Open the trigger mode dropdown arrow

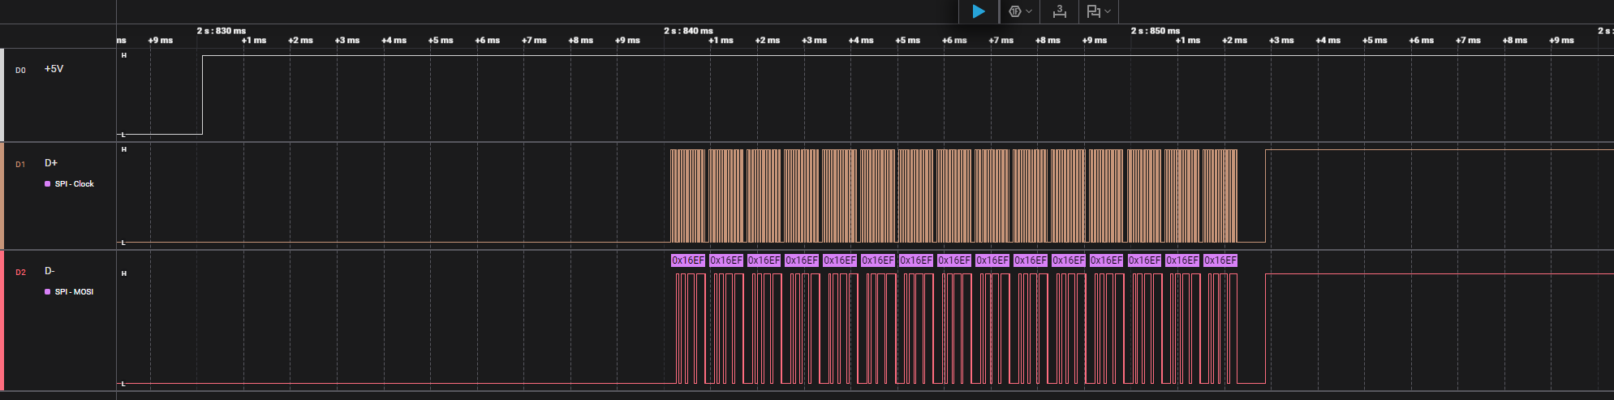pyautogui.click(x=1029, y=11)
